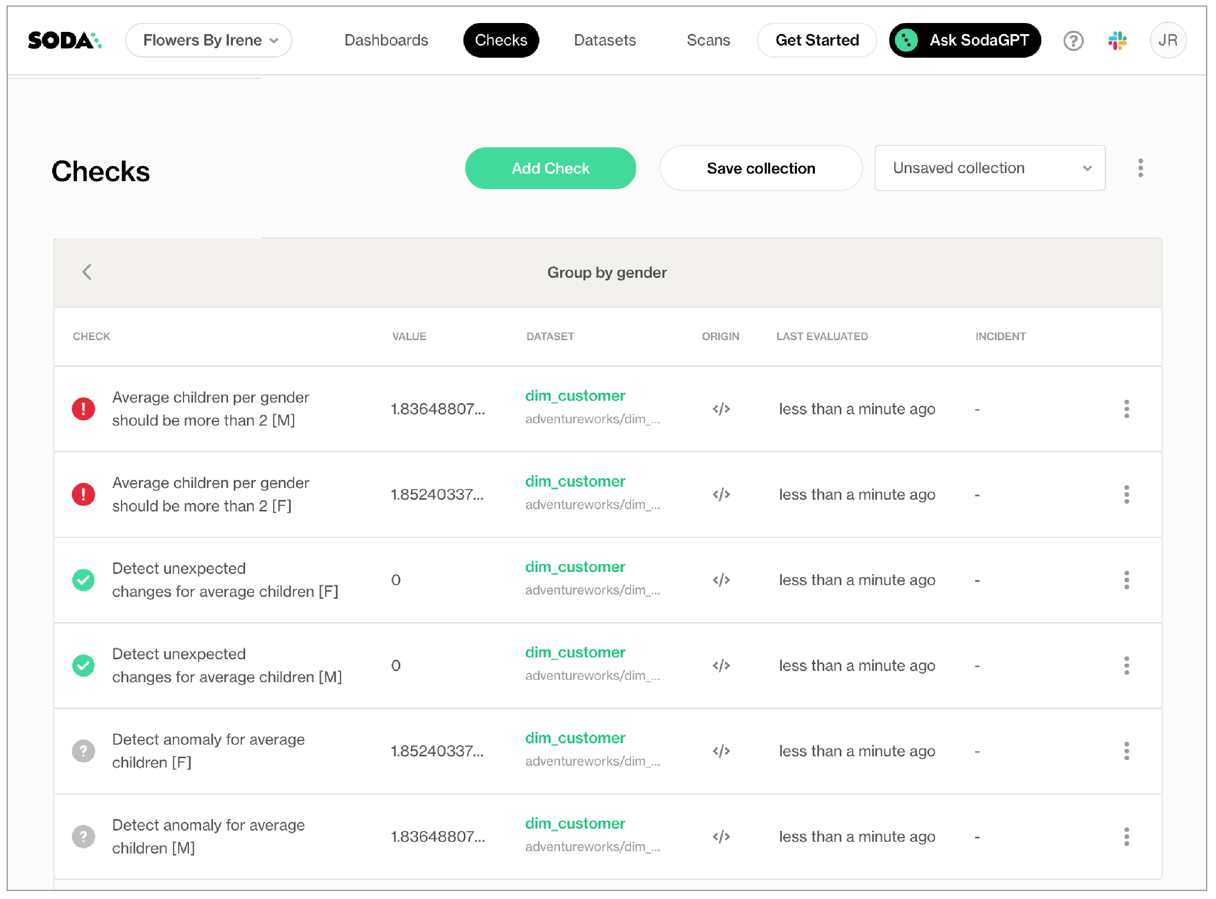Click the Soda logo in header
The height and width of the screenshot is (899, 1216).
(64, 40)
